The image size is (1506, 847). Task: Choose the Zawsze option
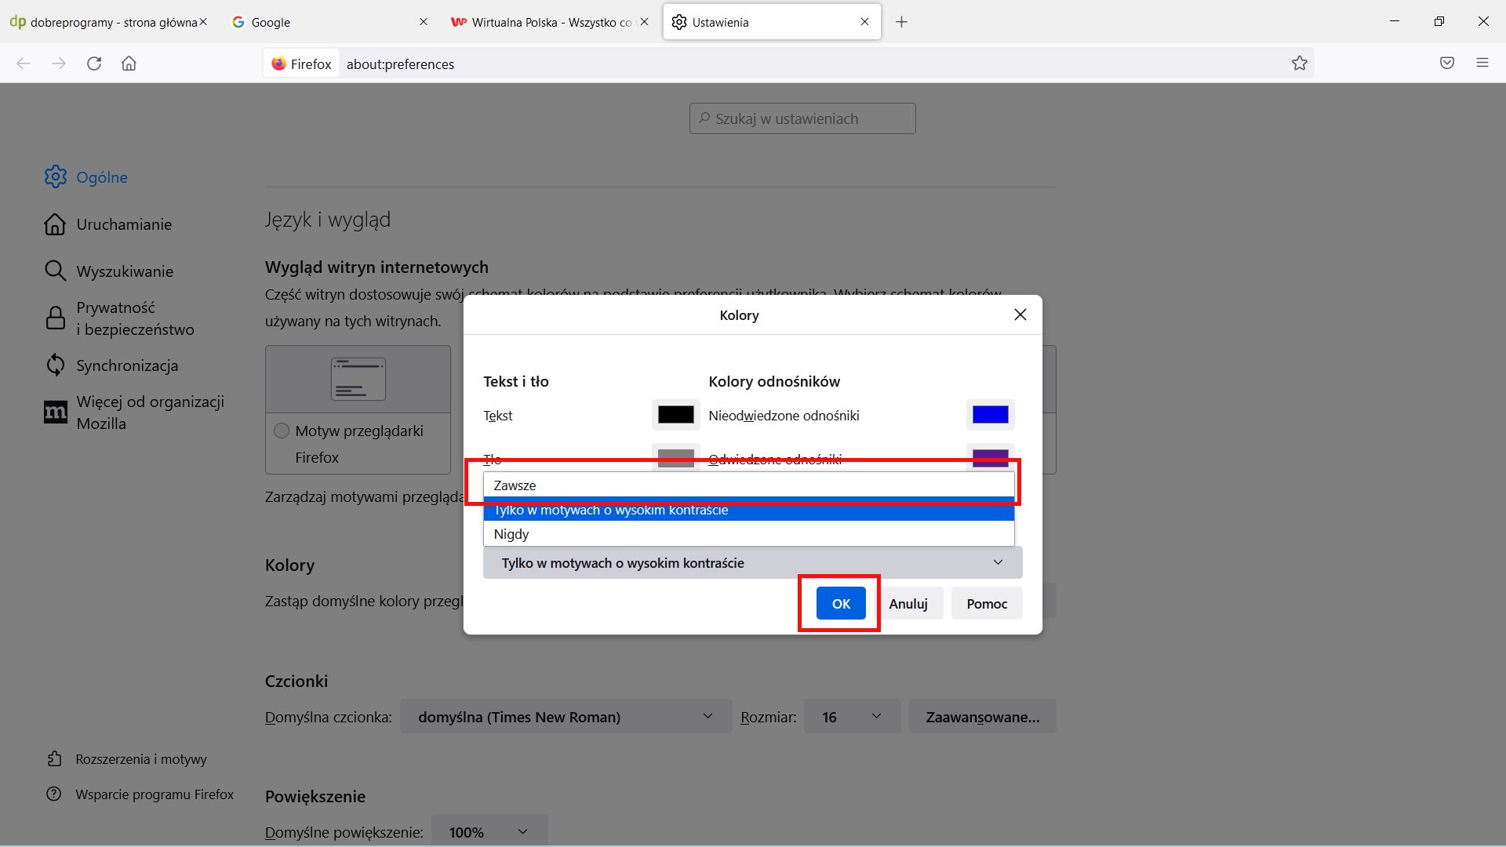515,485
